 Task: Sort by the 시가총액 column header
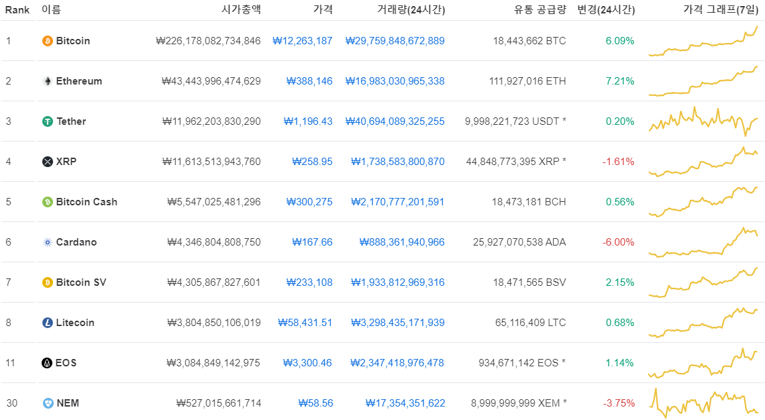click(241, 10)
